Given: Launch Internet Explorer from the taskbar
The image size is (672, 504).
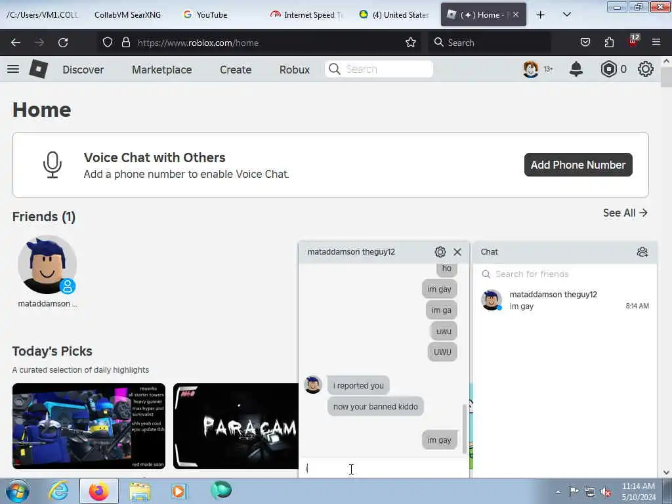Looking at the screenshot, I should click(x=58, y=491).
